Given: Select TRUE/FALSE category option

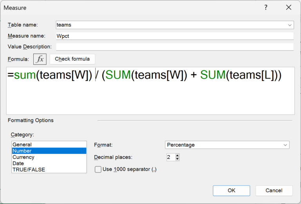Looking at the screenshot, I should (29, 170).
